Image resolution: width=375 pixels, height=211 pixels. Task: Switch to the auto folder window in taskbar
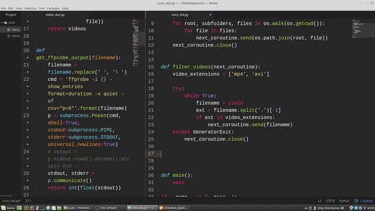(77, 208)
